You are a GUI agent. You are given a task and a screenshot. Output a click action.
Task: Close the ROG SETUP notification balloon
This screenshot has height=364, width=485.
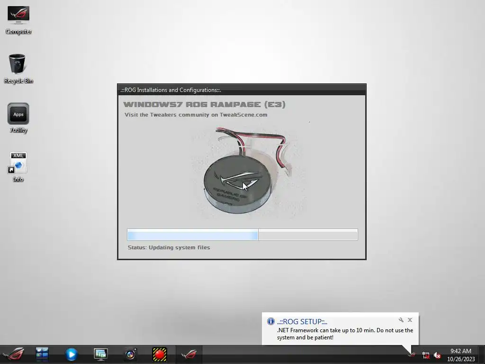(410, 320)
